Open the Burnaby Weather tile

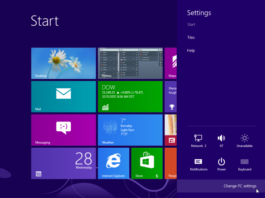pos(130,130)
